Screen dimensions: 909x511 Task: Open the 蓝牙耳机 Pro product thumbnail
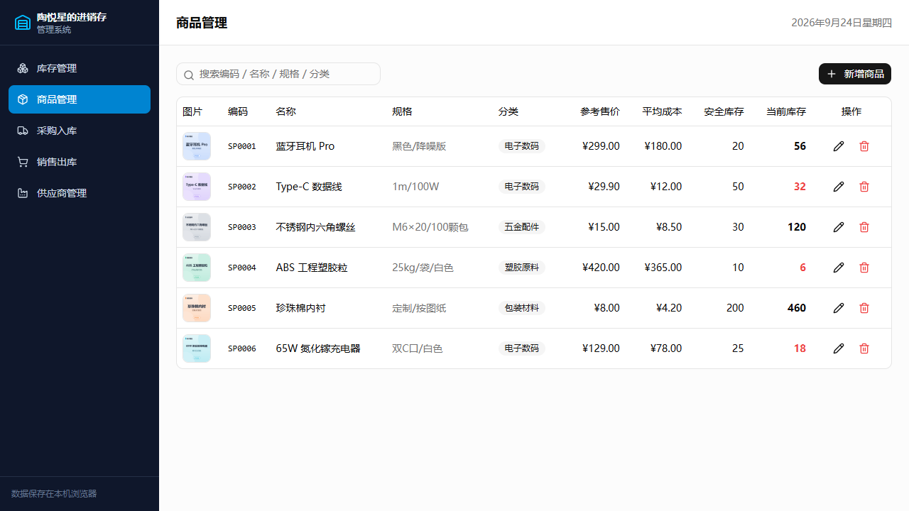(197, 146)
